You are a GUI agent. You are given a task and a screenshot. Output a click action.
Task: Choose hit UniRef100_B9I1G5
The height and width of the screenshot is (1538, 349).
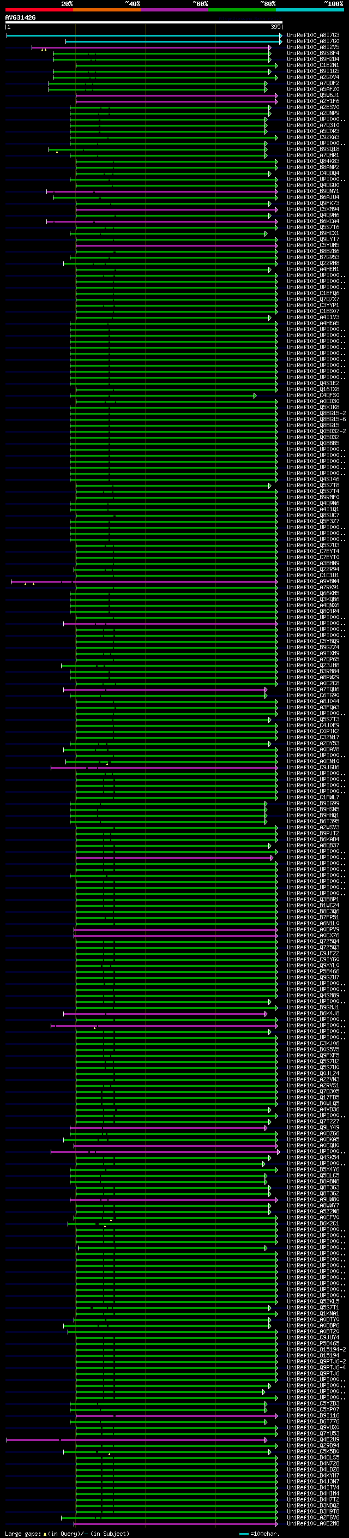(x=312, y=71)
